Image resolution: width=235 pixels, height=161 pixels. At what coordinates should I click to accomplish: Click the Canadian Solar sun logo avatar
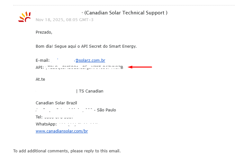click(24, 17)
